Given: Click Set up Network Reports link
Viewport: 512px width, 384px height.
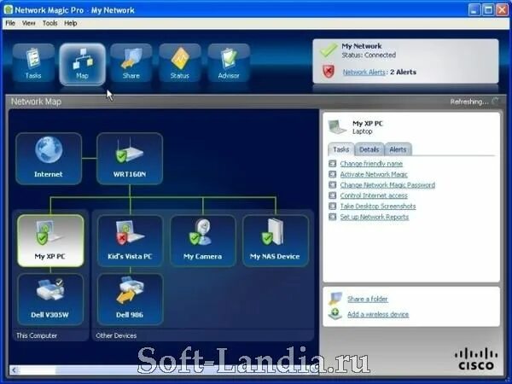Looking at the screenshot, I should [375, 217].
